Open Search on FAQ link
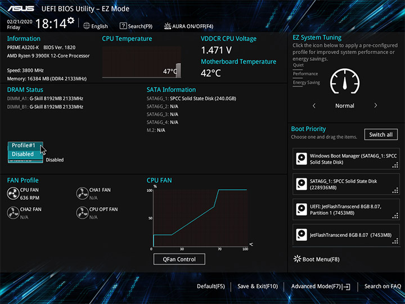Screen dimensions: 405x304 382,286
